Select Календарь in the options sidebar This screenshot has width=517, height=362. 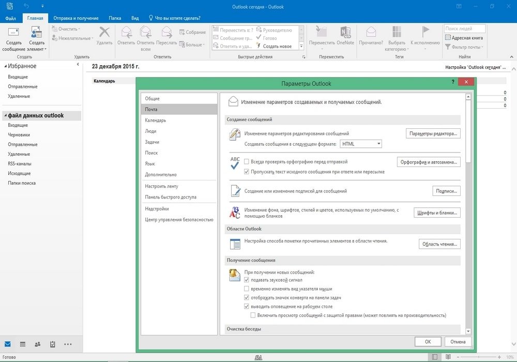tap(156, 120)
